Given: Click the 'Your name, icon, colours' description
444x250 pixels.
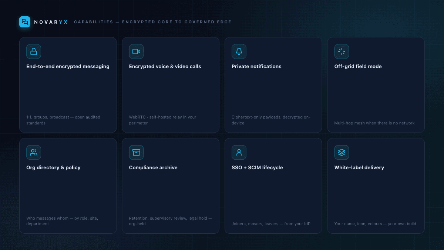Looking at the screenshot, I should point(375,224).
